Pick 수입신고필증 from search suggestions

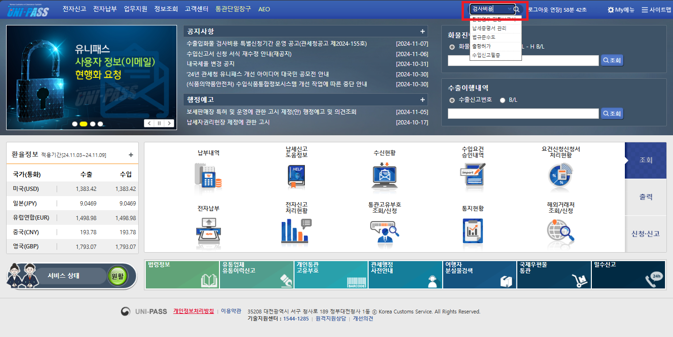pyautogui.click(x=496, y=55)
